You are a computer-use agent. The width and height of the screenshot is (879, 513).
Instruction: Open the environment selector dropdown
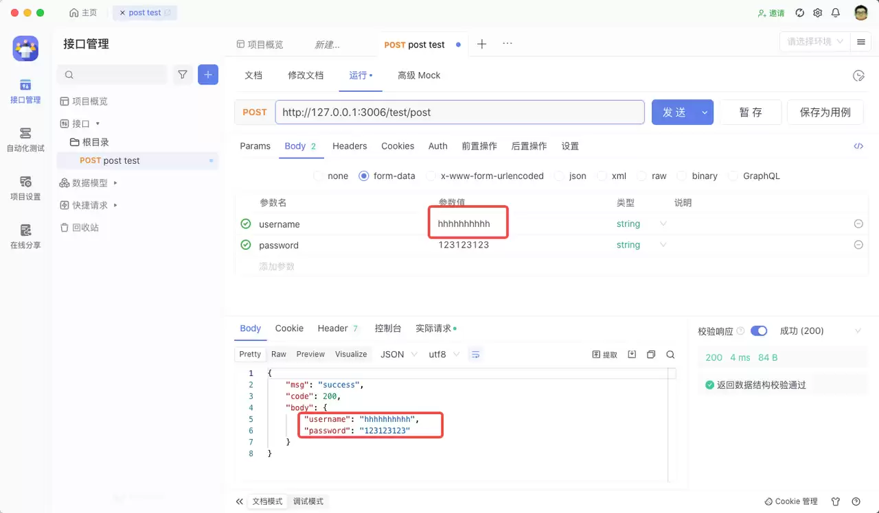[814, 42]
